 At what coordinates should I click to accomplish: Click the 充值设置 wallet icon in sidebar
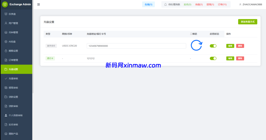click(x=6, y=69)
